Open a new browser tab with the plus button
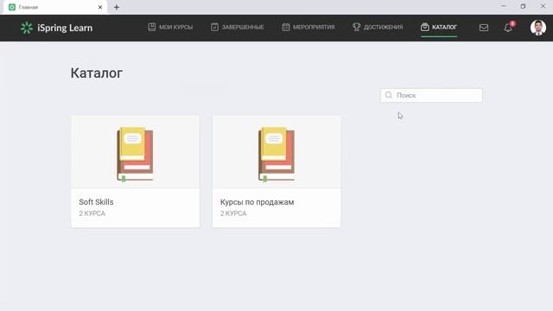Viewport: 553px width, 311px height. [x=117, y=7]
